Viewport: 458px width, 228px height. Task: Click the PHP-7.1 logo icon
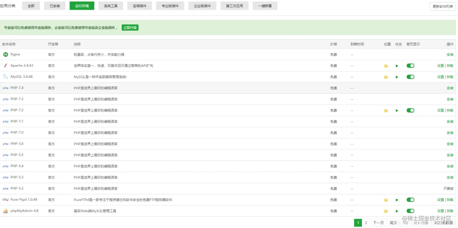coord(6,122)
